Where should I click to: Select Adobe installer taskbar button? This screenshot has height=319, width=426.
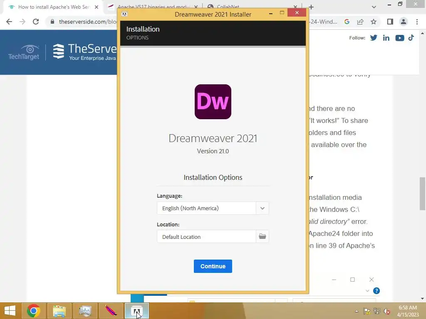pyautogui.click(x=136, y=311)
